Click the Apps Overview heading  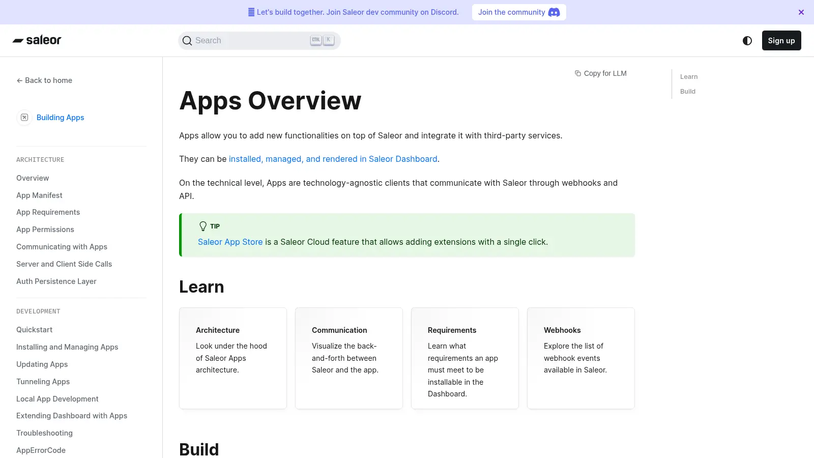[270, 100]
